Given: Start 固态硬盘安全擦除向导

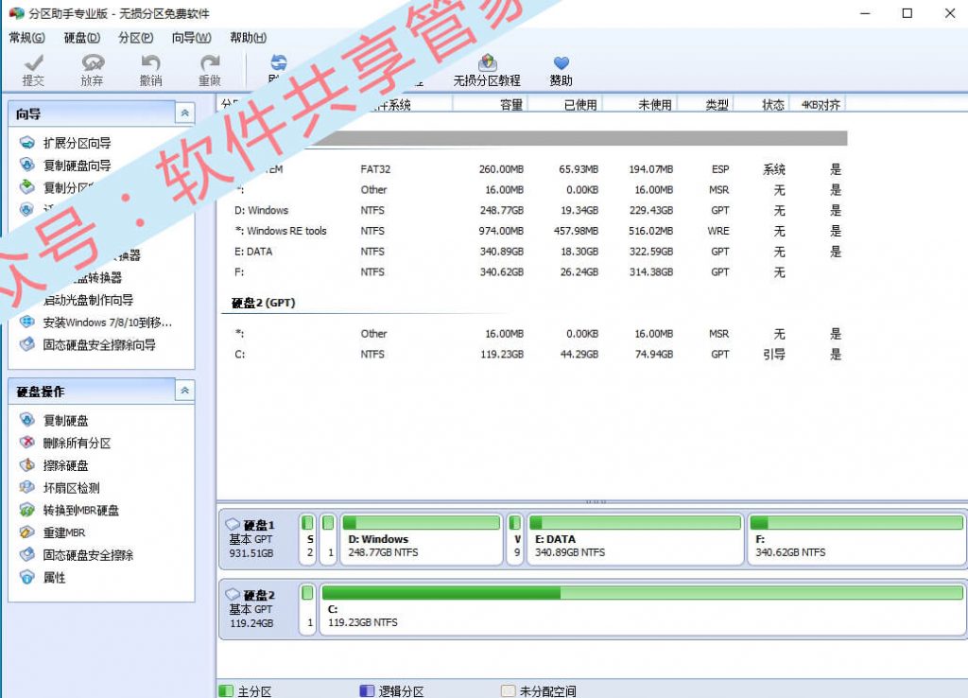Looking at the screenshot, I should coord(98,344).
